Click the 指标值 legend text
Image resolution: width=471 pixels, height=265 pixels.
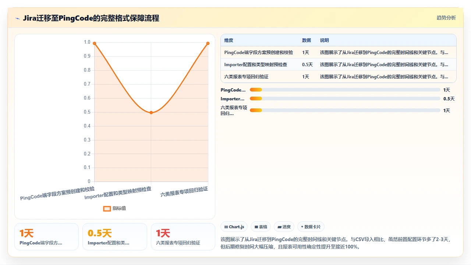coord(119,208)
